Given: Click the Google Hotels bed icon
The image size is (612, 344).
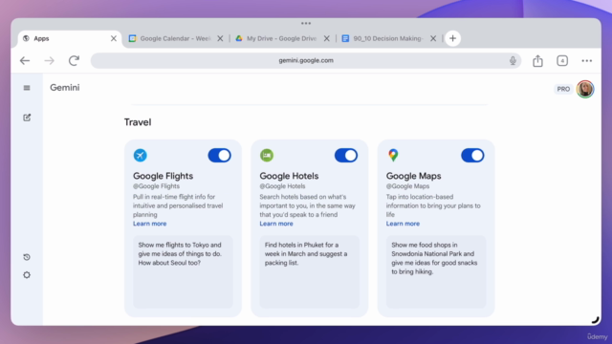Looking at the screenshot, I should pos(267,155).
